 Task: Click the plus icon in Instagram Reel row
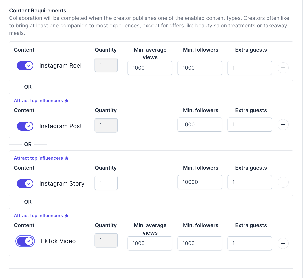[283, 68]
